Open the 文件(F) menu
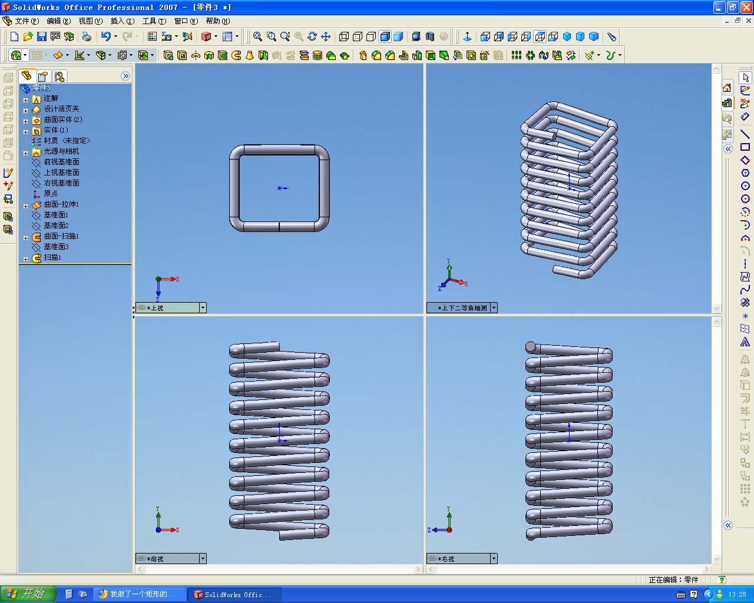 [27, 21]
